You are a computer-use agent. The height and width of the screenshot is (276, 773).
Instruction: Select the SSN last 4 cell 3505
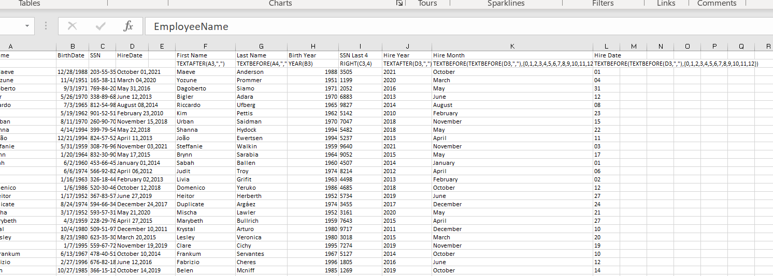(361, 72)
